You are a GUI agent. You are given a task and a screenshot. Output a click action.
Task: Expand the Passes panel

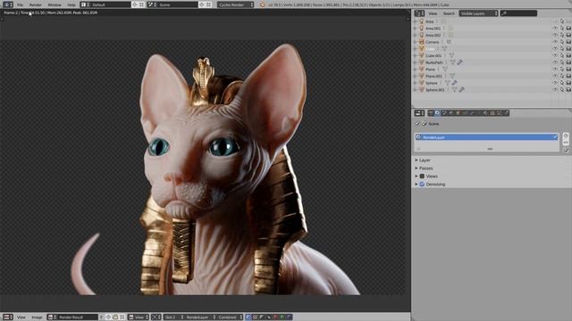pyautogui.click(x=416, y=169)
